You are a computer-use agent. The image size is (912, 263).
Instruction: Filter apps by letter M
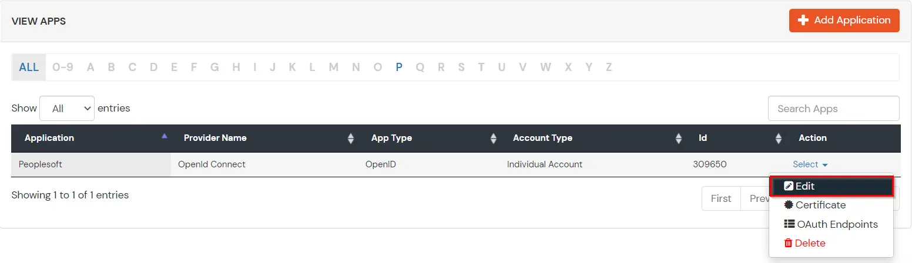click(334, 67)
